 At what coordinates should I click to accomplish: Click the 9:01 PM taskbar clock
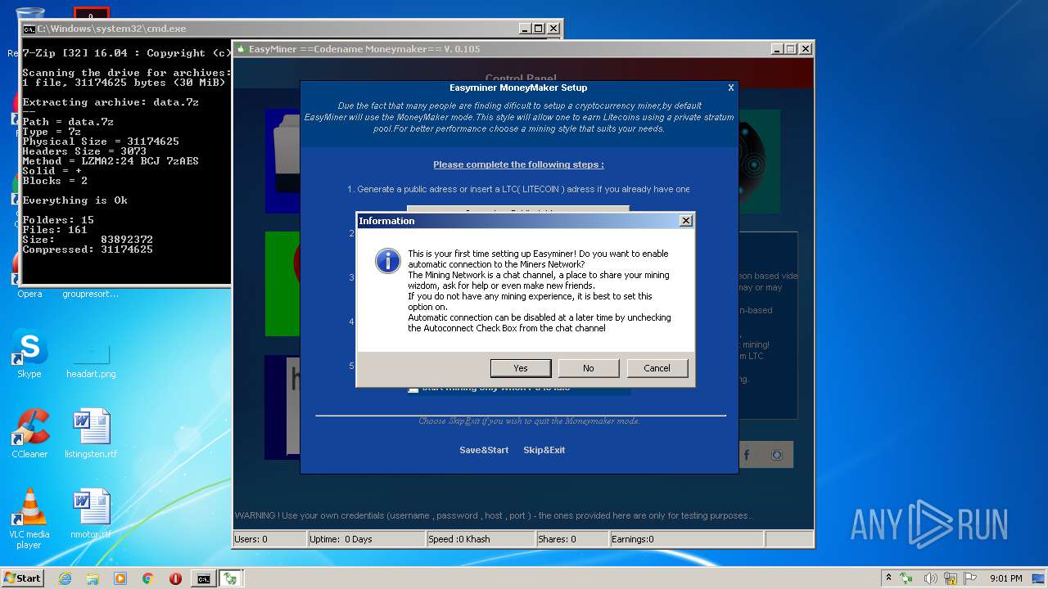1005,578
